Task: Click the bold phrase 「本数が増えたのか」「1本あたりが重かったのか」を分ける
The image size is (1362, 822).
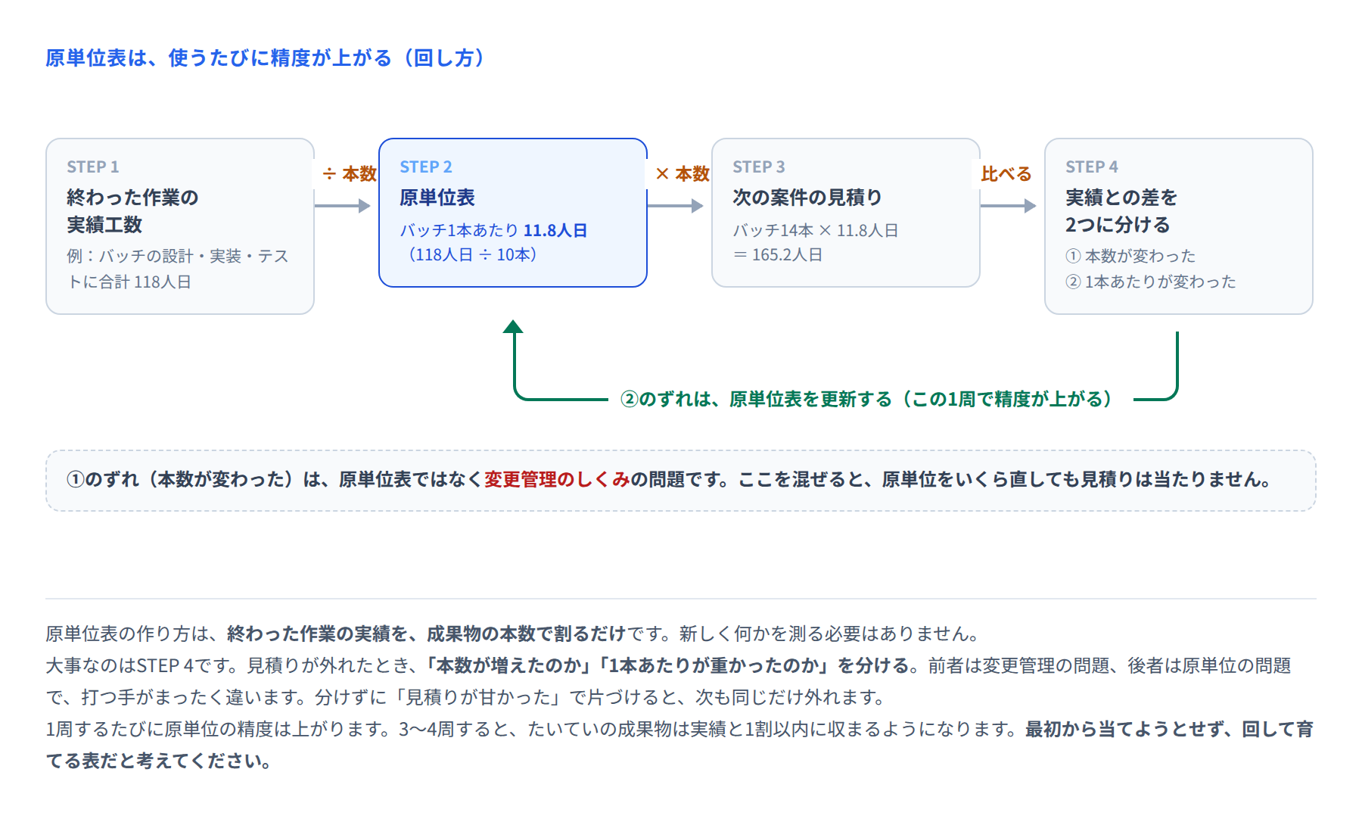Action: click(x=668, y=665)
